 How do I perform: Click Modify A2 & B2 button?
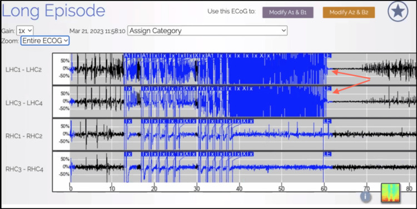(349, 12)
